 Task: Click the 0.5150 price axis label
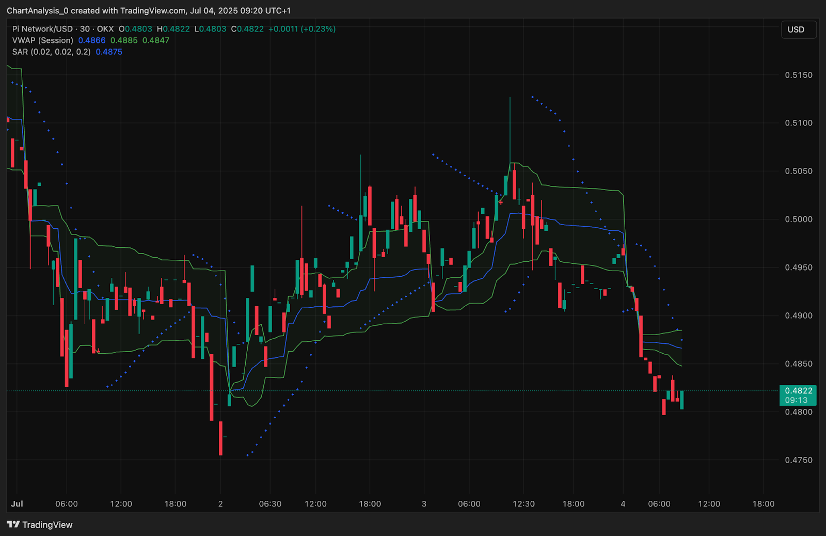click(x=799, y=75)
